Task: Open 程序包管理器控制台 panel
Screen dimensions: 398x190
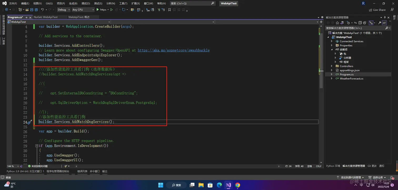Action: click(58, 171)
